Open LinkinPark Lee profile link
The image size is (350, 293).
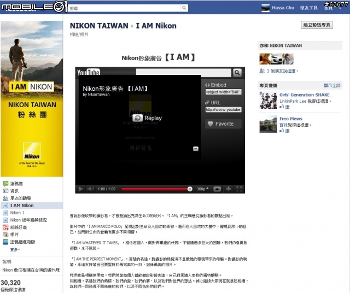tap(293, 101)
